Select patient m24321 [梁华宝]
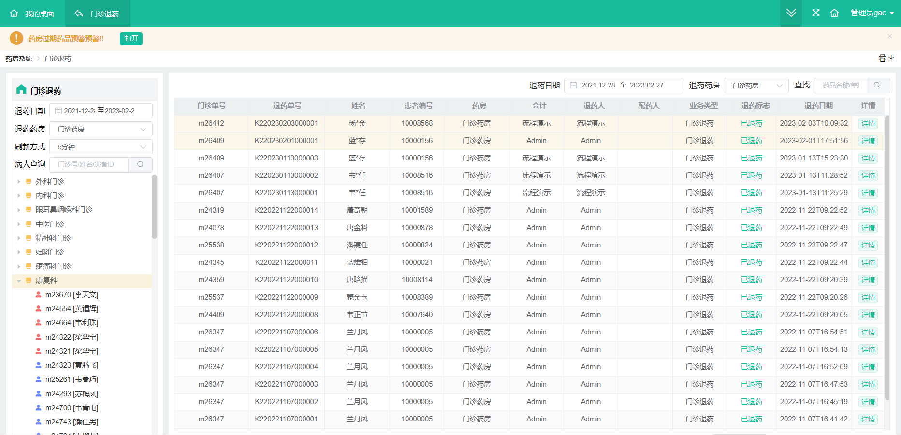901x435 pixels. [72, 351]
